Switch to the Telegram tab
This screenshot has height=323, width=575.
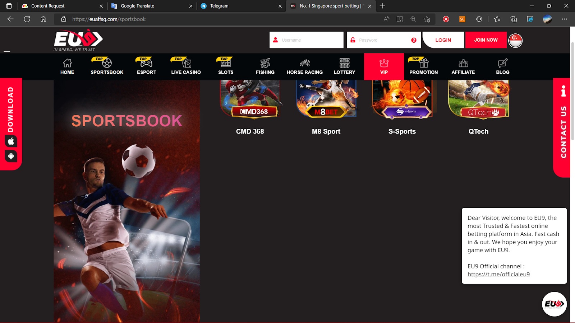pos(241,6)
